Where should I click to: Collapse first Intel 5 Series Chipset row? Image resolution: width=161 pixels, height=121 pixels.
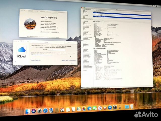pos(94,12)
